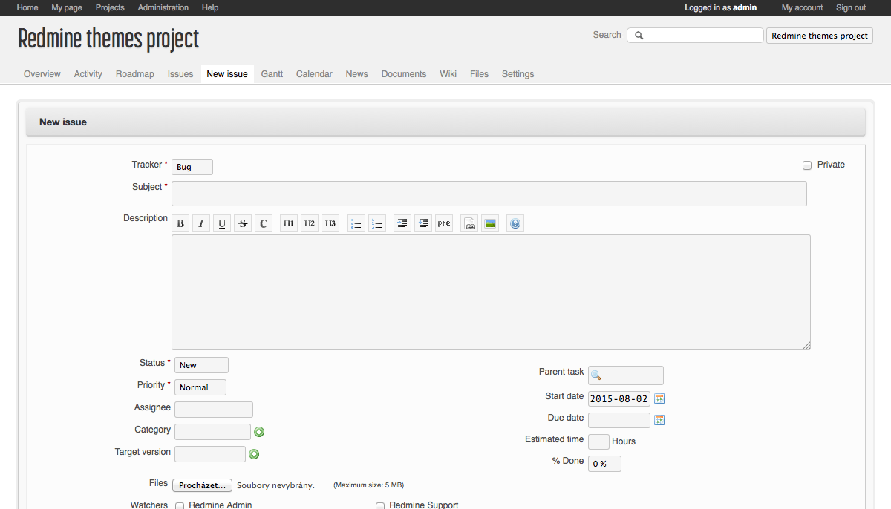This screenshot has height=509, width=891.
Task: Open the My account link
Action: tap(803, 7)
